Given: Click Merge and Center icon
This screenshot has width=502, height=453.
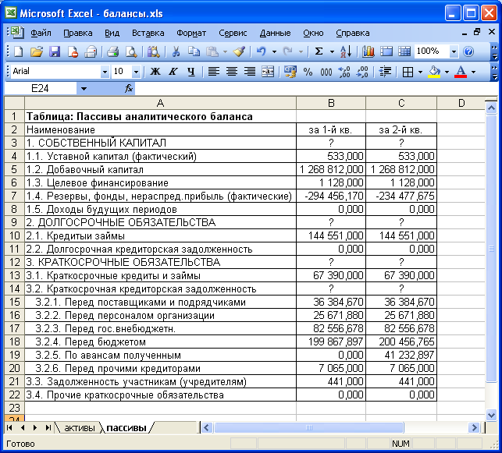Looking at the screenshot, I should click(268, 72).
